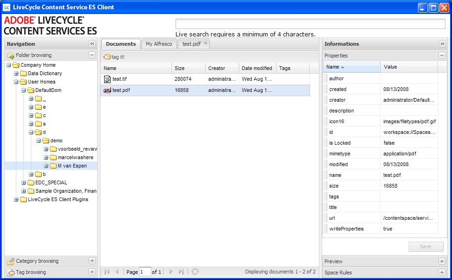Click the EDC_SPECIAL folder icon

coord(31,182)
